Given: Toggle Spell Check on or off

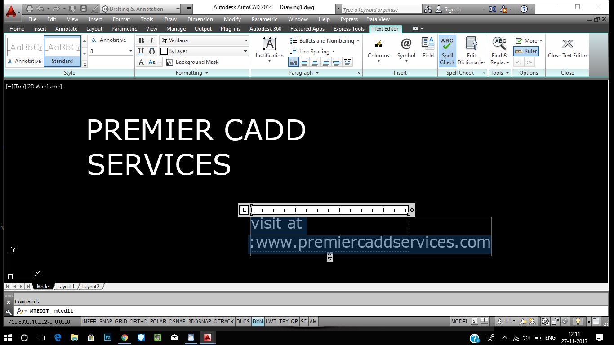Looking at the screenshot, I should pyautogui.click(x=447, y=51).
